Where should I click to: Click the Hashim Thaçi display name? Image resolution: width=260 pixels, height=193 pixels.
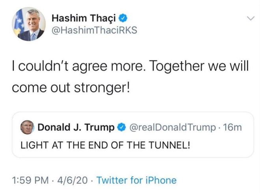(84, 18)
